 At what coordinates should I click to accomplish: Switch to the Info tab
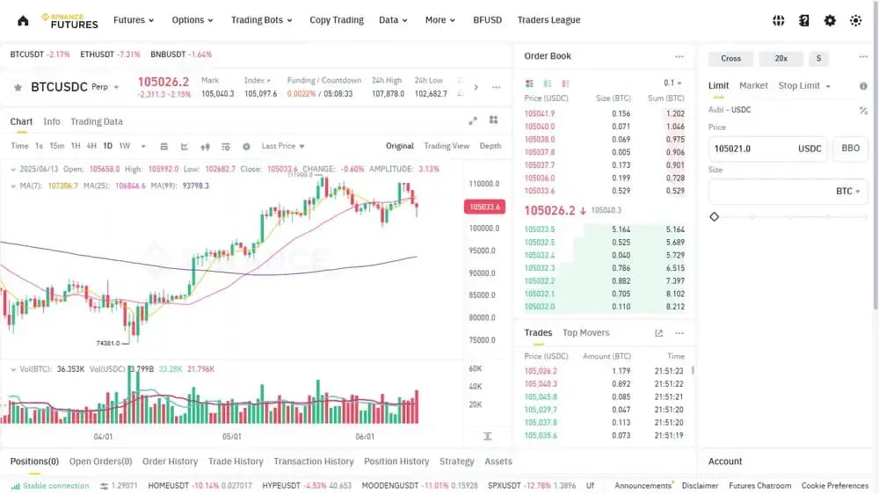52,121
